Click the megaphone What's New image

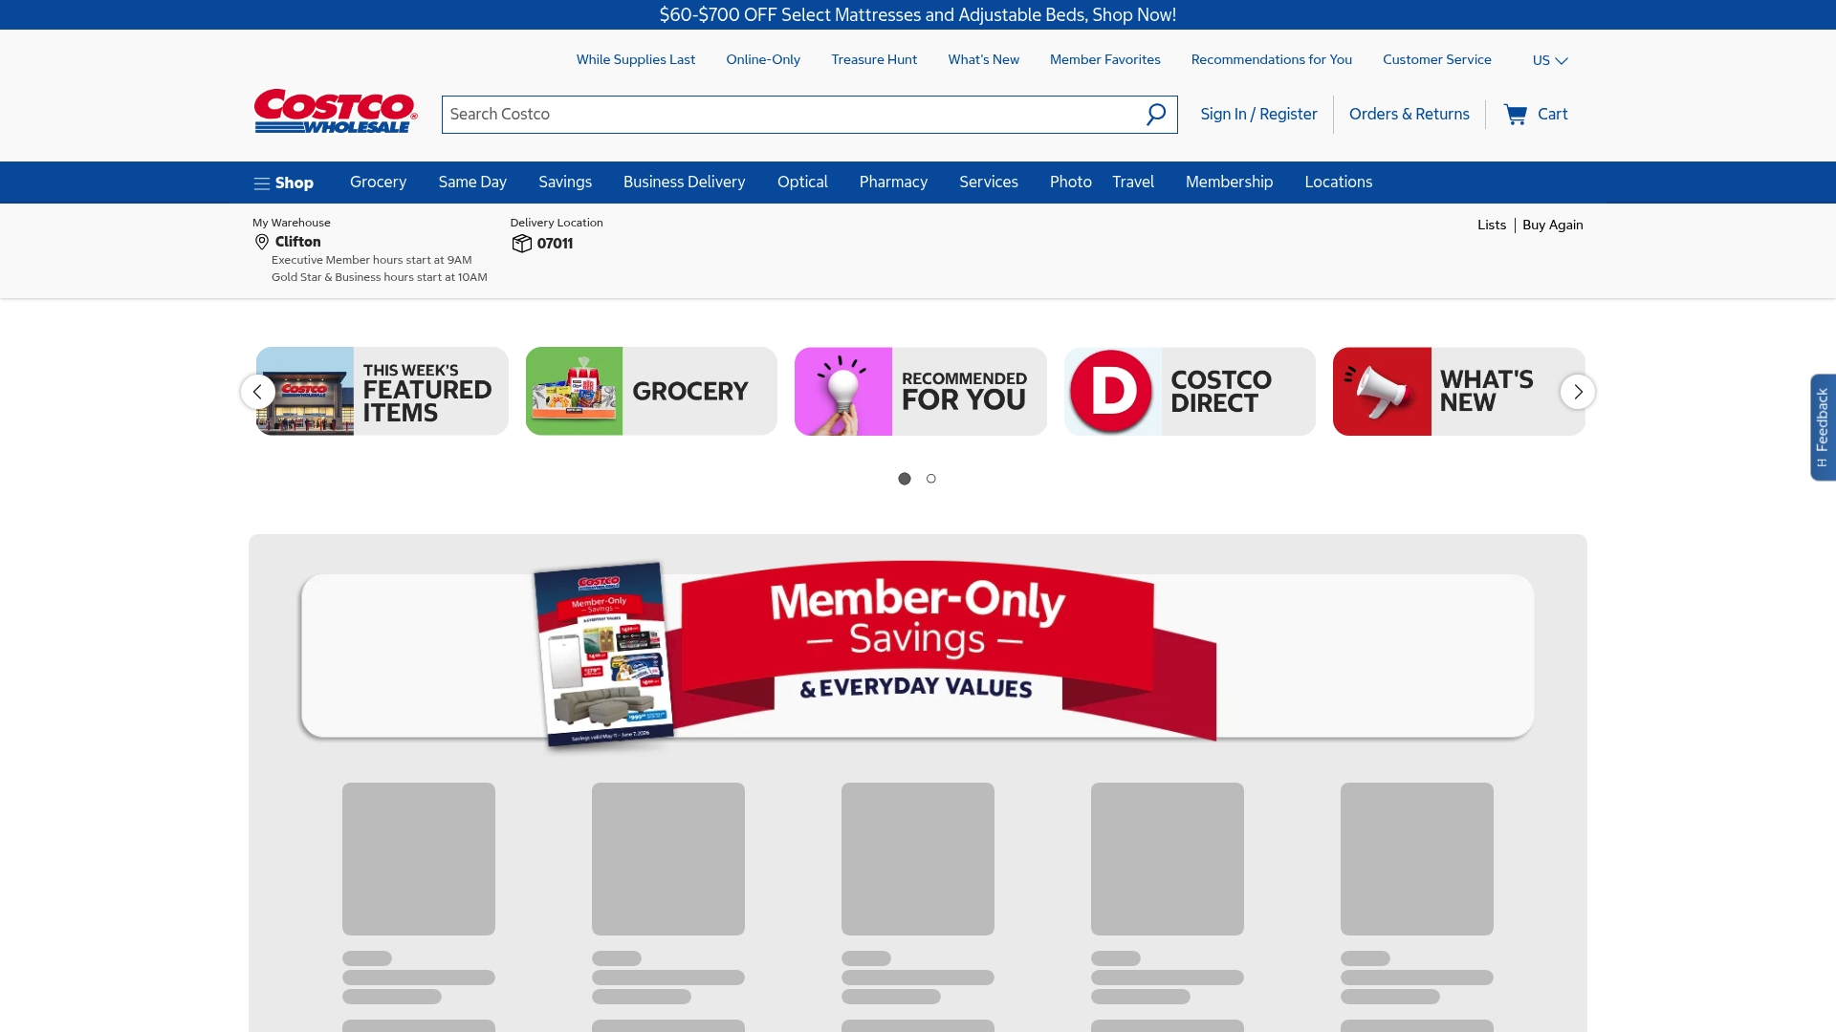pos(1382,392)
